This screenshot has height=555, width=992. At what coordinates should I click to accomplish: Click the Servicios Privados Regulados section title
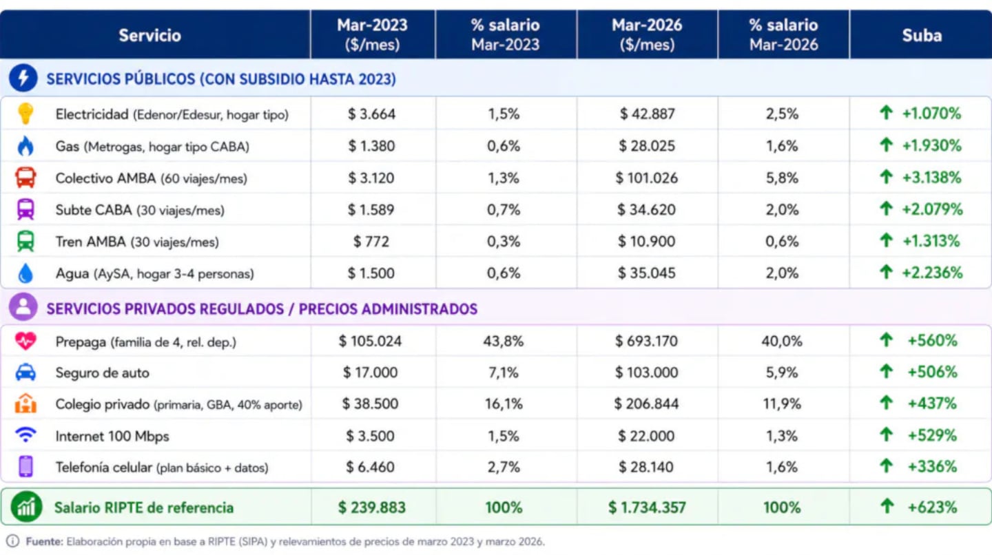coord(262,308)
